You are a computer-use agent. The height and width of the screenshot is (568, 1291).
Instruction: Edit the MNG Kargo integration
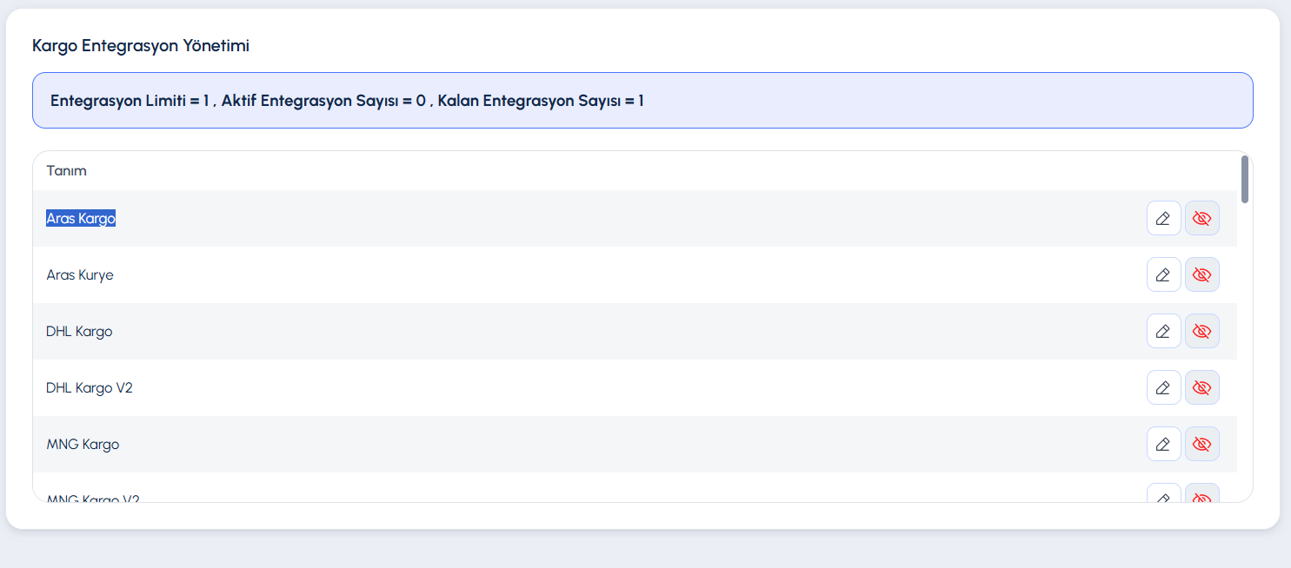click(1163, 444)
